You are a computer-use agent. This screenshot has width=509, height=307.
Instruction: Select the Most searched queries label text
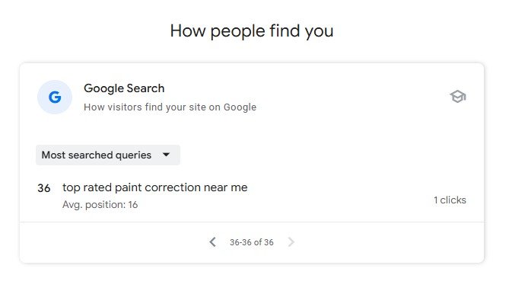pyautogui.click(x=97, y=155)
